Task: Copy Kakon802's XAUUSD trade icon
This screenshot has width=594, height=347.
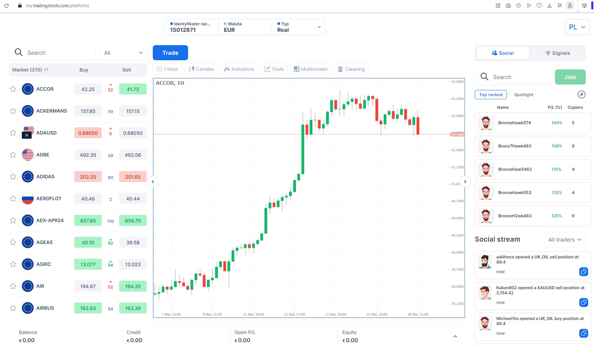Action: pos(583,303)
